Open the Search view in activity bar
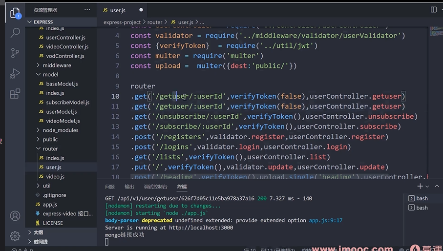The height and width of the screenshot is (251, 443). click(x=15, y=33)
